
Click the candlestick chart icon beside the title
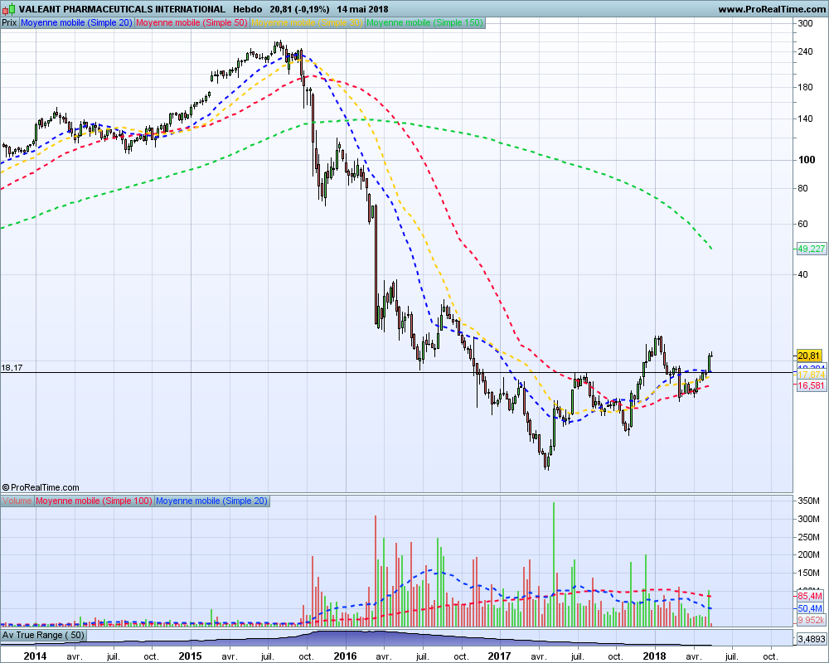(x=9, y=9)
